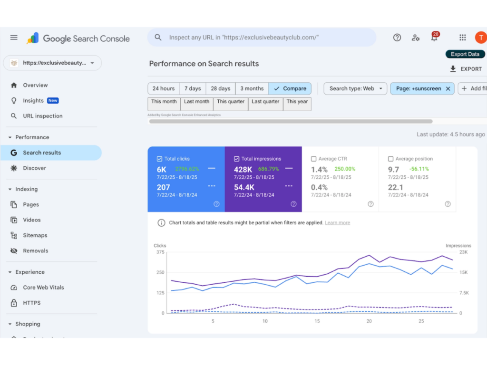Open the help question mark icon
Image resolution: width=487 pixels, height=365 pixels.
(397, 38)
